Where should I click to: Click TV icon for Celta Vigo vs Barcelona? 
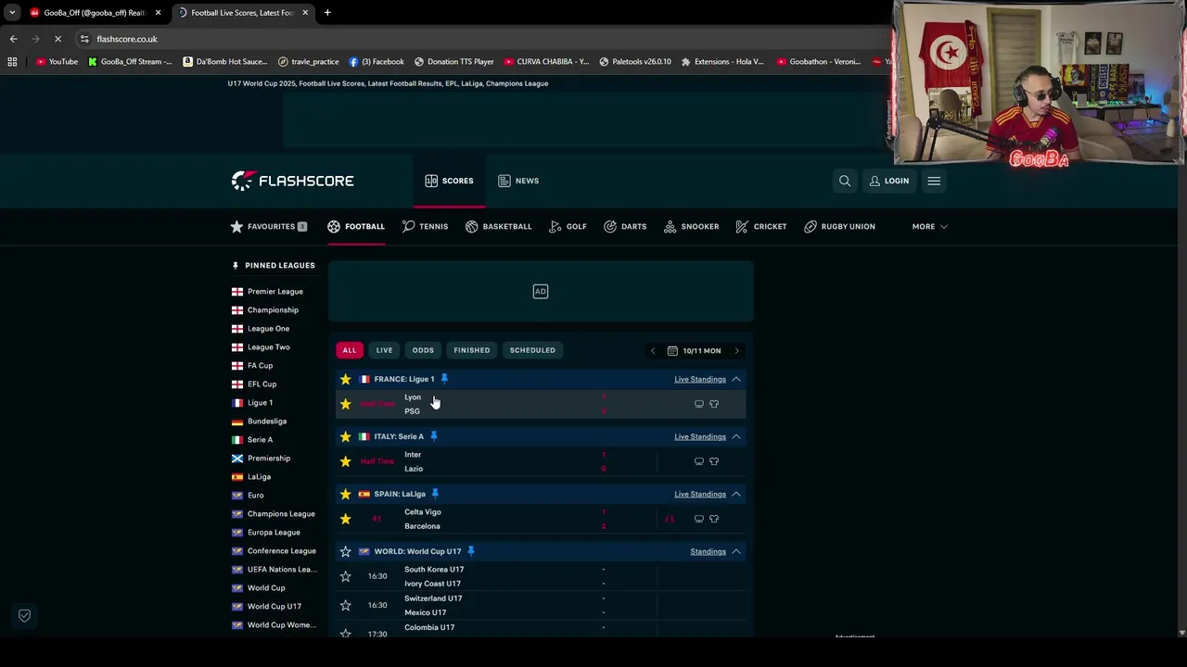click(699, 519)
